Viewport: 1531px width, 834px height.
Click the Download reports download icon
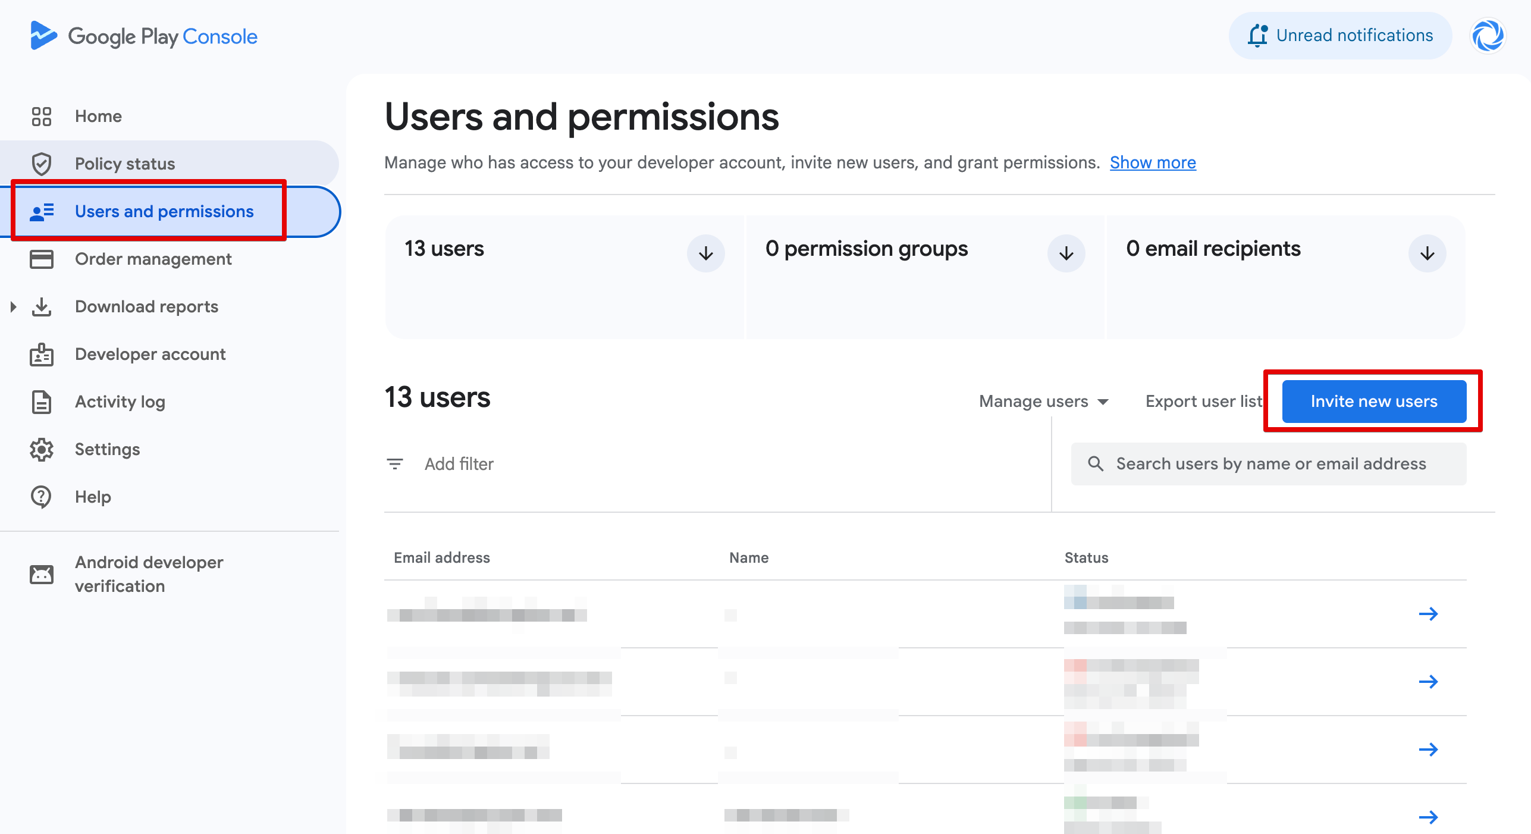[42, 307]
